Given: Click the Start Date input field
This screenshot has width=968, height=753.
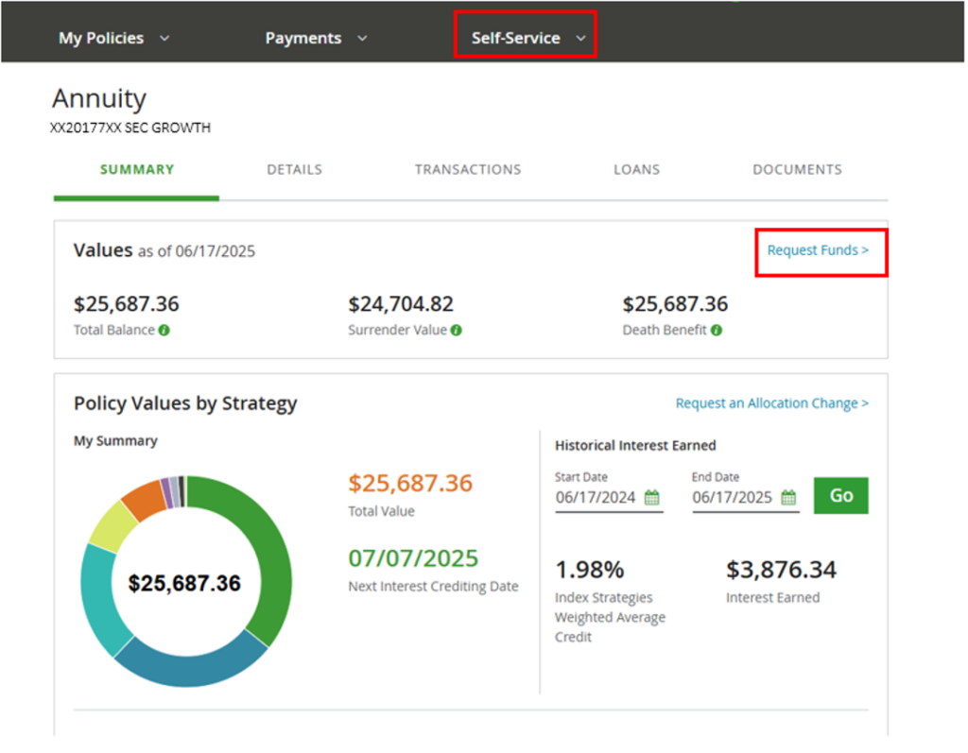Looking at the screenshot, I should tap(596, 498).
